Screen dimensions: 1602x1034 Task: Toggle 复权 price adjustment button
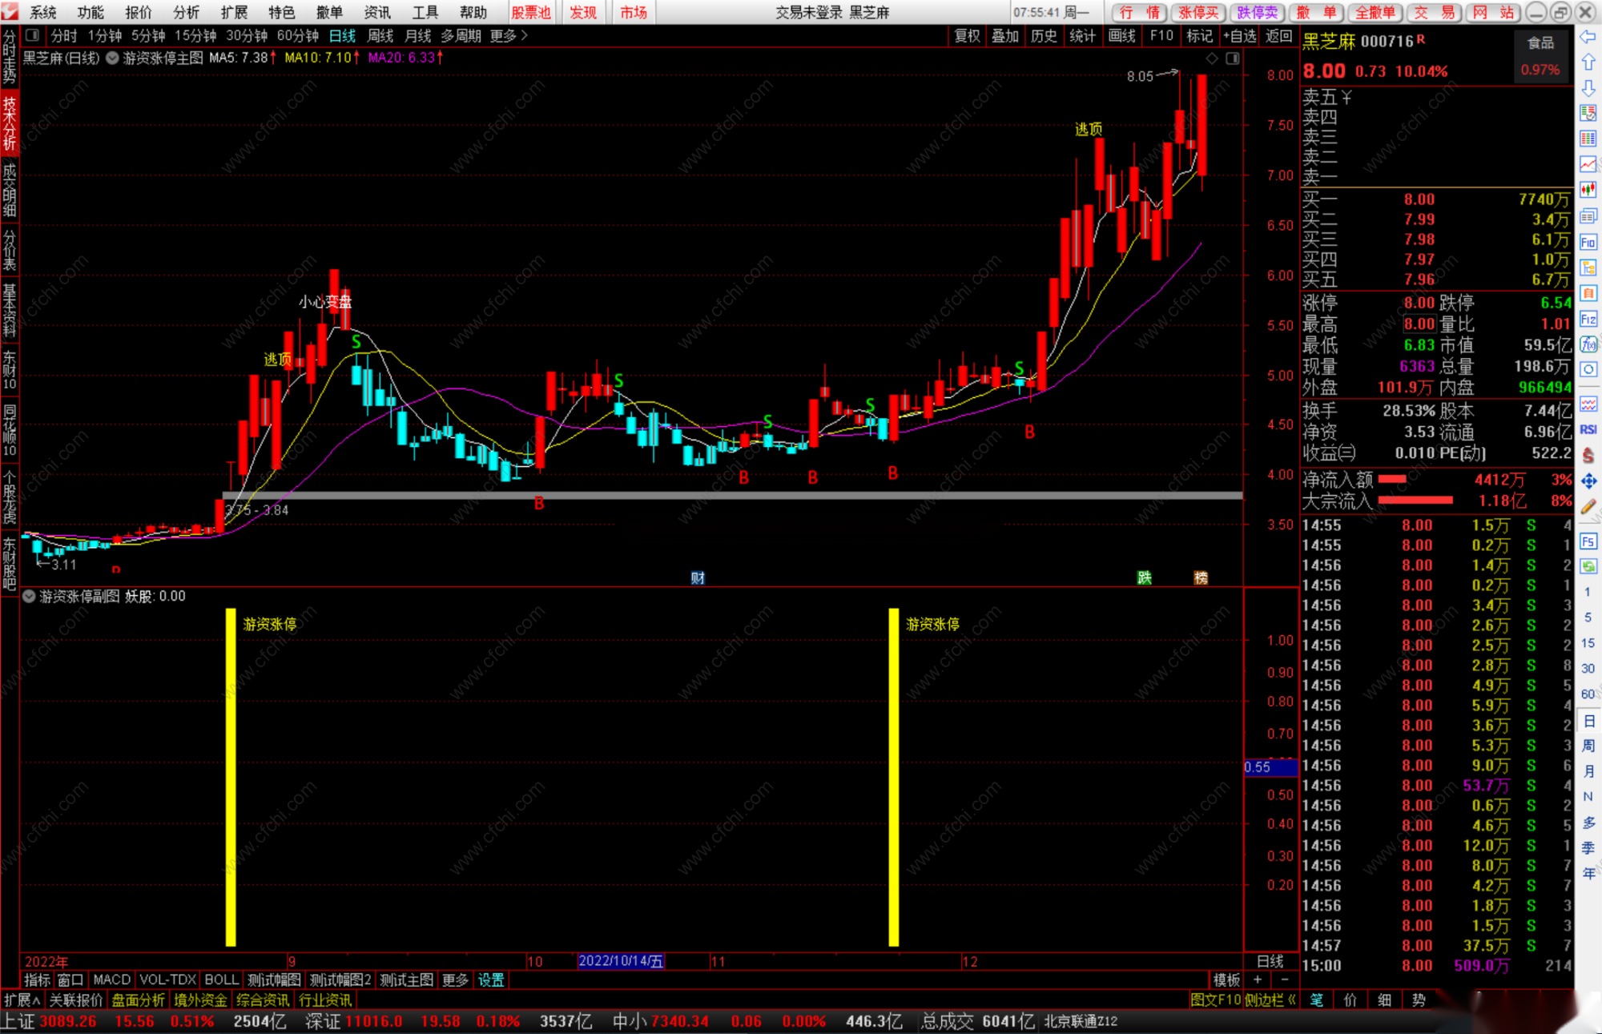967,36
